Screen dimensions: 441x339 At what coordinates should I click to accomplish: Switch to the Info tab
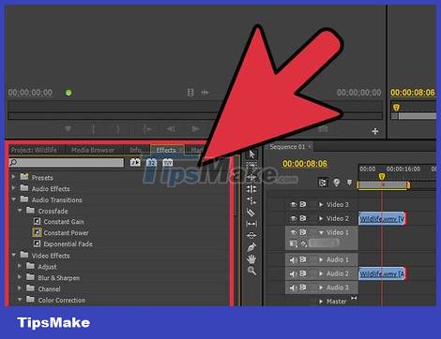[136, 150]
